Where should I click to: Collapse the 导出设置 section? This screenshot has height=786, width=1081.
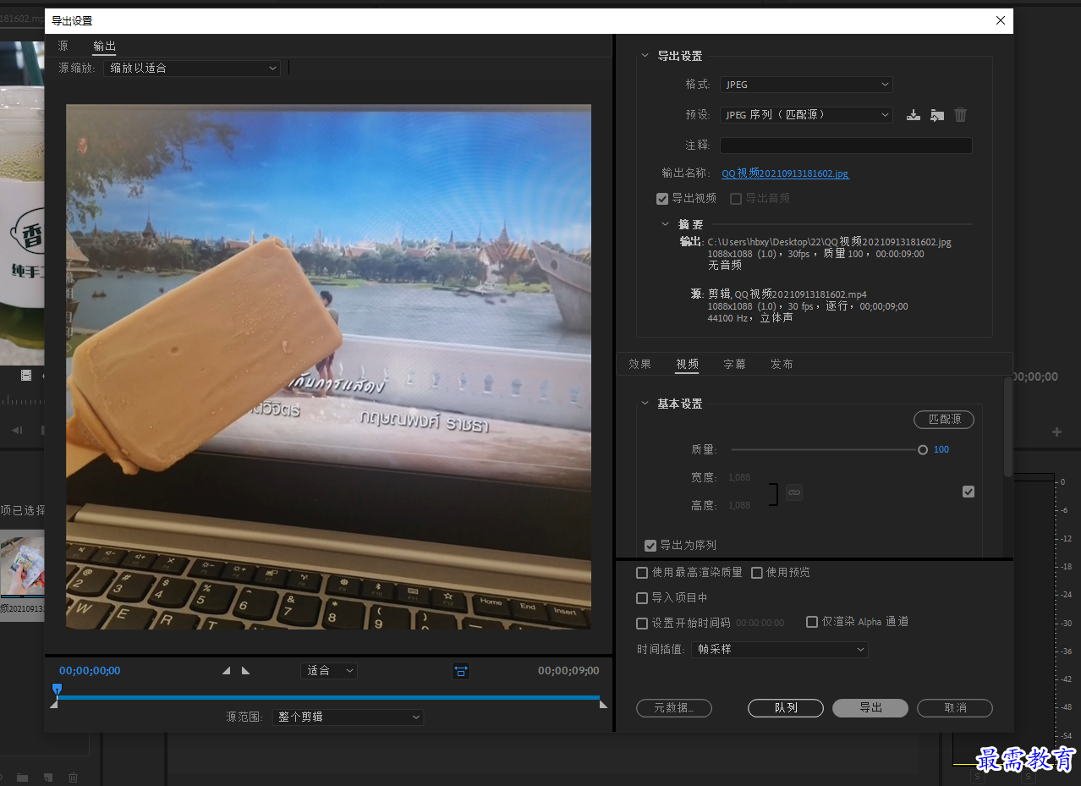tap(645, 56)
